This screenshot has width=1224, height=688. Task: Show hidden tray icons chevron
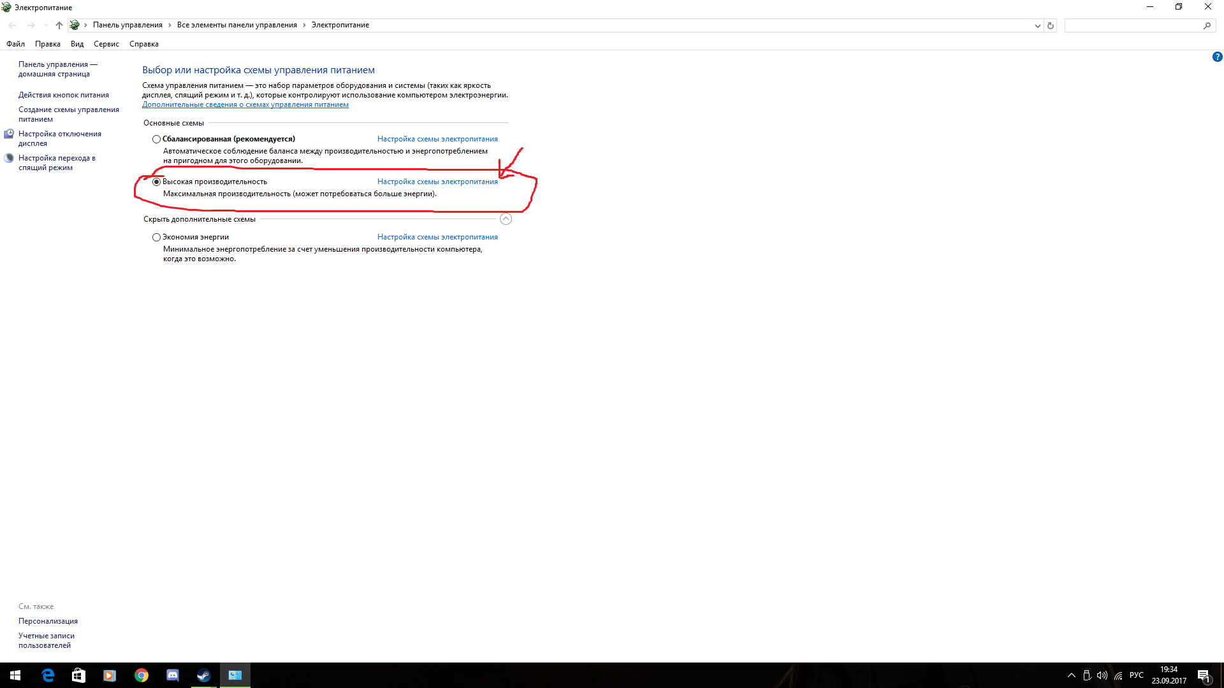click(1072, 675)
